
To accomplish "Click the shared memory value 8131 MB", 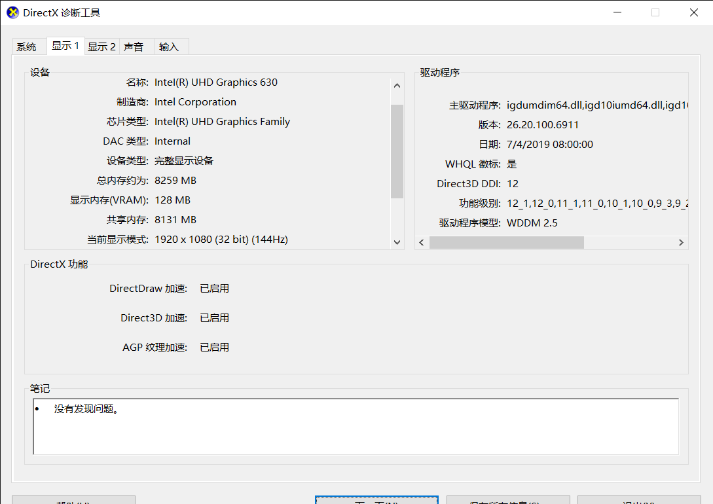I will coord(175,220).
